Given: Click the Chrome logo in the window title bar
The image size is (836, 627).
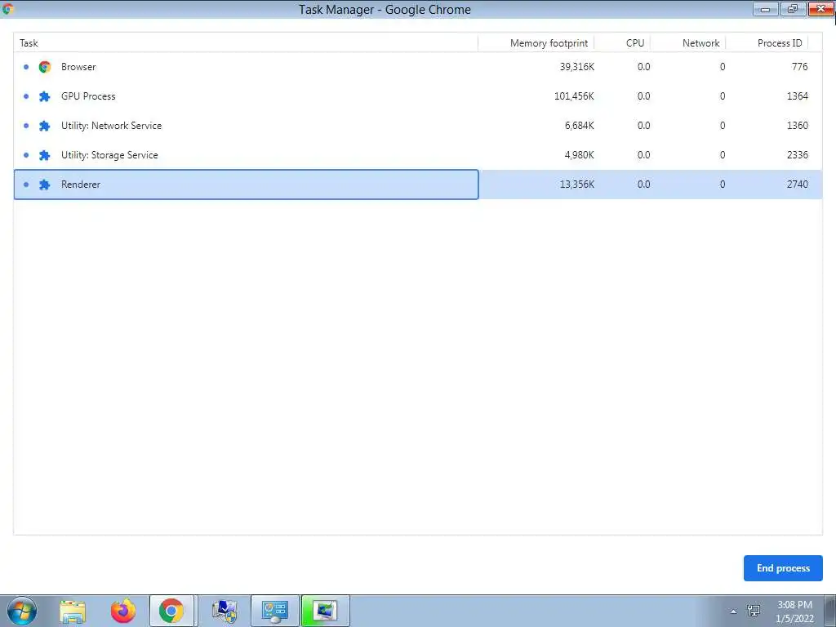Looking at the screenshot, I should pyautogui.click(x=8, y=9).
